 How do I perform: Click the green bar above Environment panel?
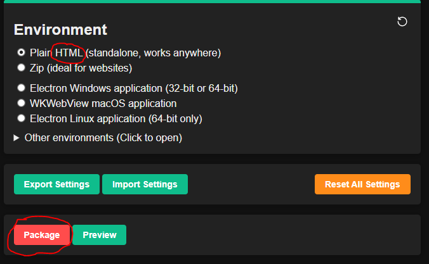click(x=213, y=1)
